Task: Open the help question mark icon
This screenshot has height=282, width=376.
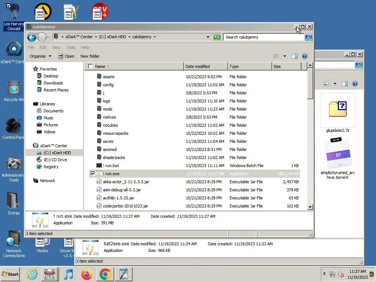Action: coord(304,56)
